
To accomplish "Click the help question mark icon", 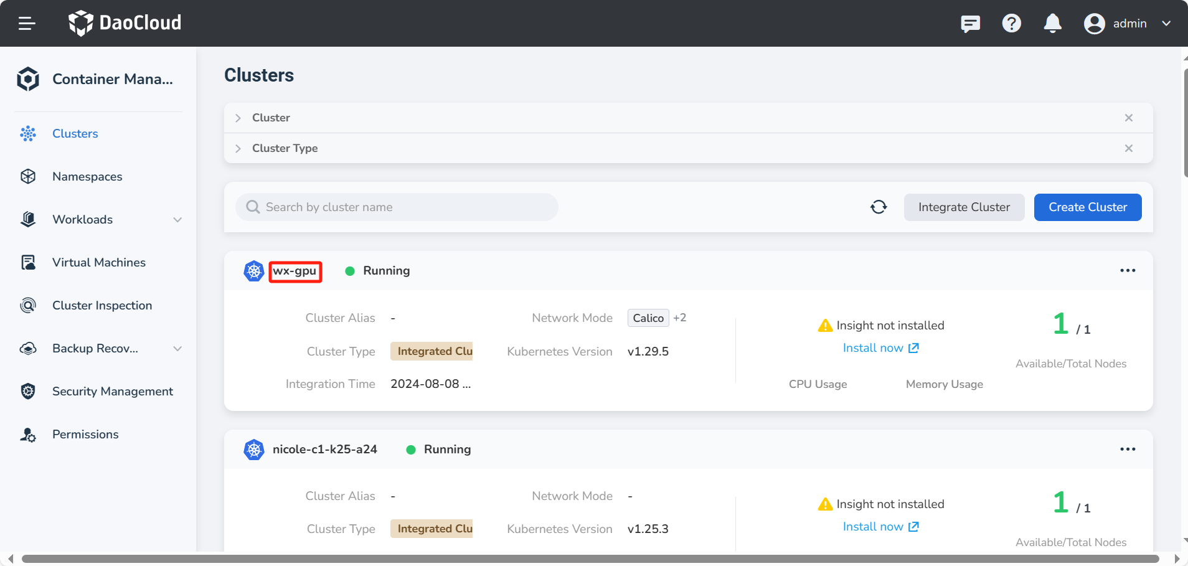I will click(1011, 24).
